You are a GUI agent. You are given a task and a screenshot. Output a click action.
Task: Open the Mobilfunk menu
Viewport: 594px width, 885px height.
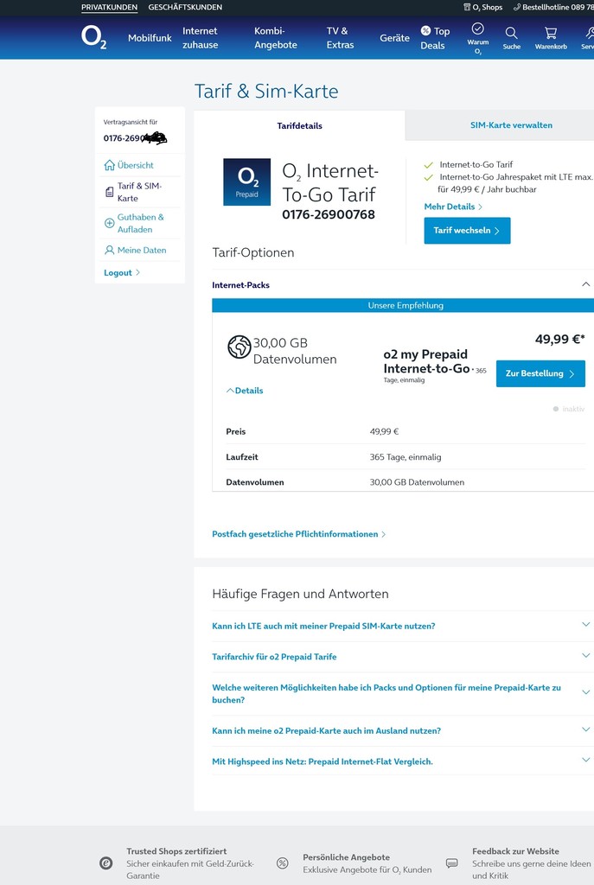(150, 38)
